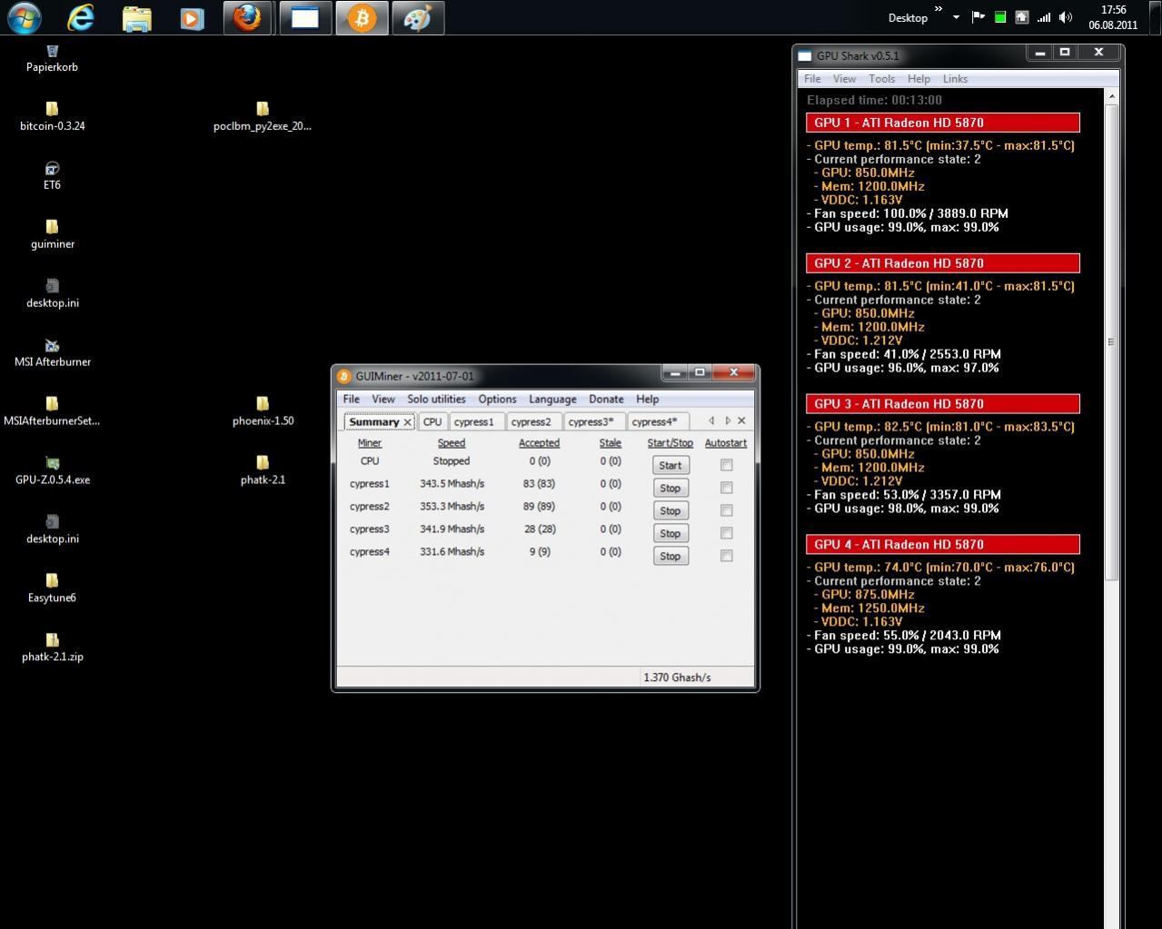Image resolution: width=1162 pixels, height=929 pixels.
Task: Open GUIMiner Language menu
Action: point(552,400)
